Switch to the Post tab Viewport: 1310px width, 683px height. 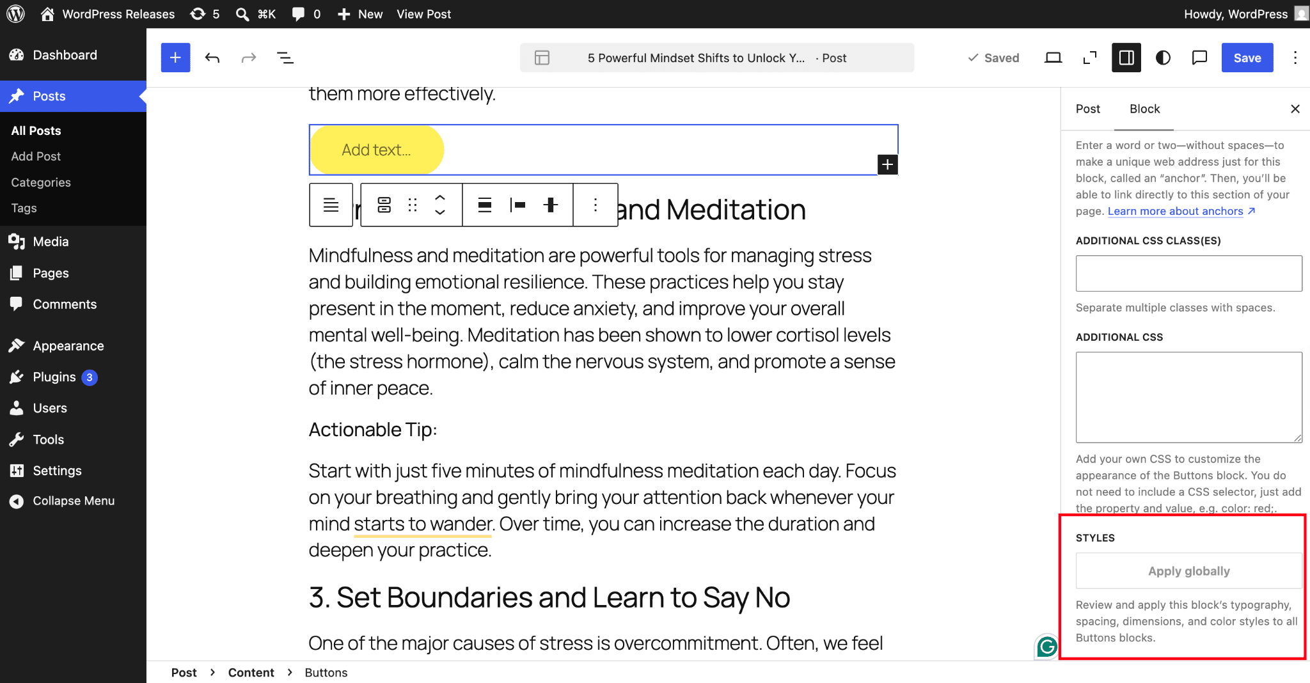[1087, 109]
